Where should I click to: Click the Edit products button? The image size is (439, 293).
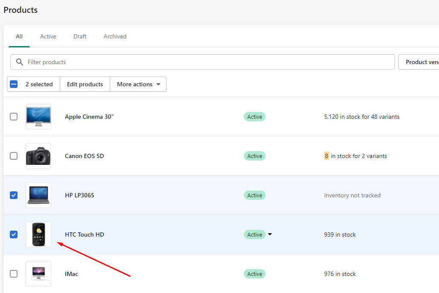click(85, 84)
